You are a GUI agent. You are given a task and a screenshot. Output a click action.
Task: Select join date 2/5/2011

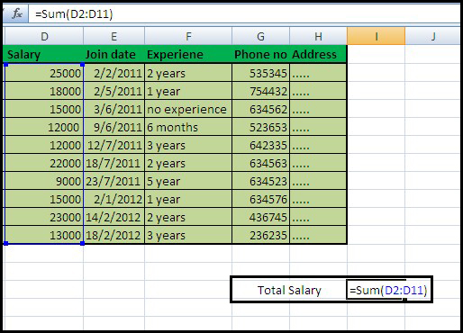[114, 91]
